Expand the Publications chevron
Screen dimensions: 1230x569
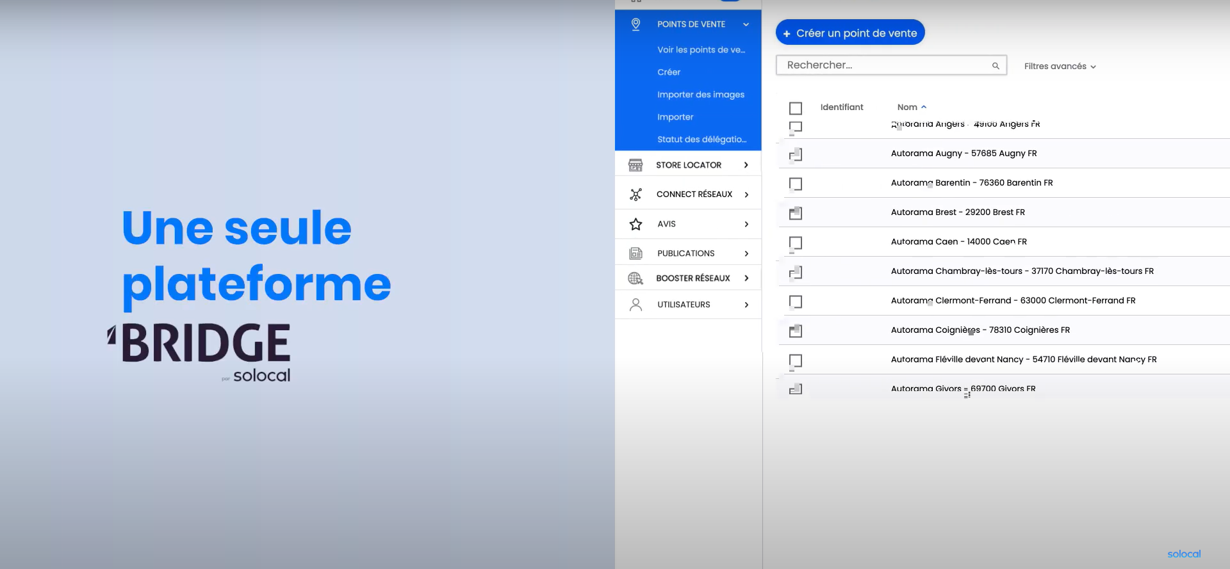tap(746, 253)
